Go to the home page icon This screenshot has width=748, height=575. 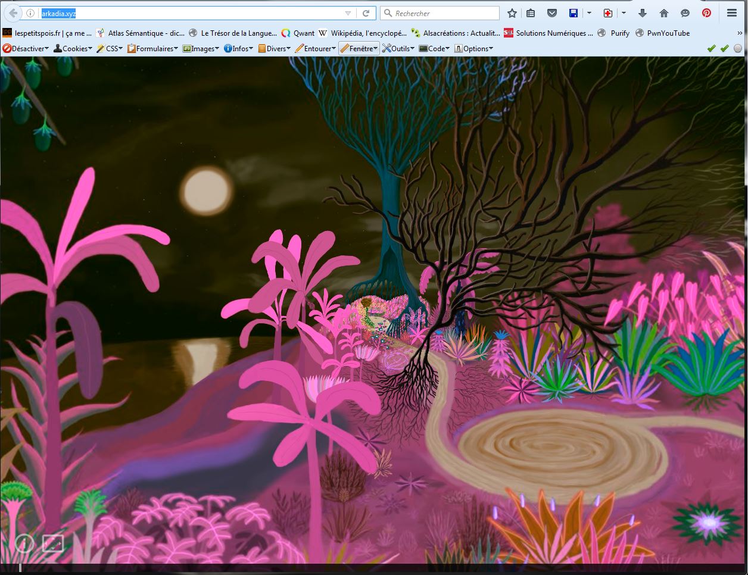tap(664, 13)
